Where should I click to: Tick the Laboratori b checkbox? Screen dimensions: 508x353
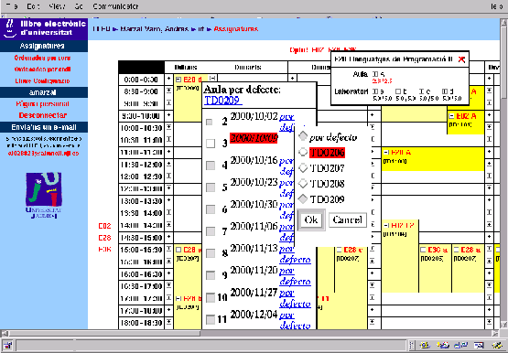[x=398, y=91]
